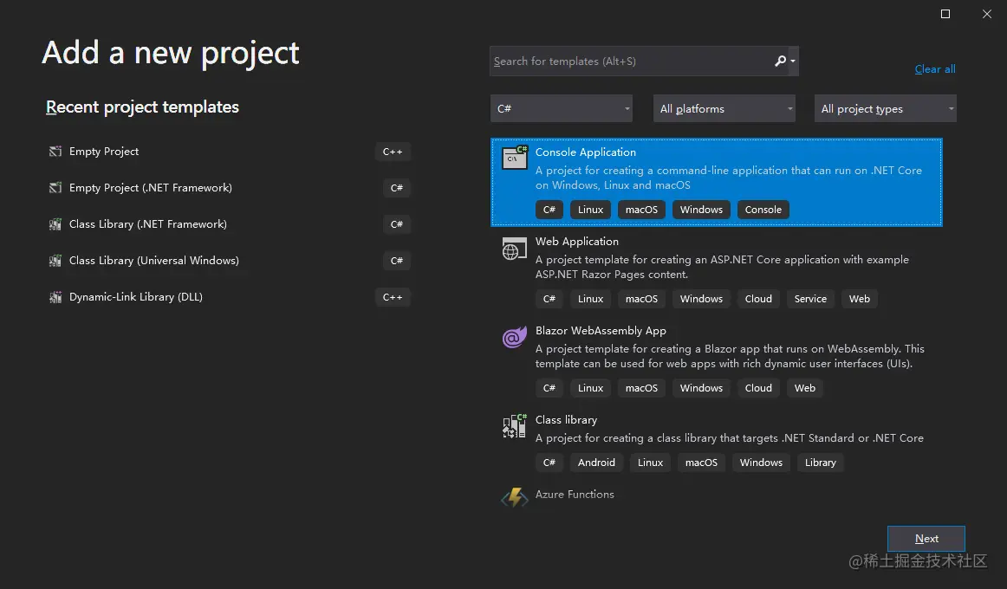
Task: Click the Dynamic-Link Library (DLL) icon
Action: click(55, 297)
